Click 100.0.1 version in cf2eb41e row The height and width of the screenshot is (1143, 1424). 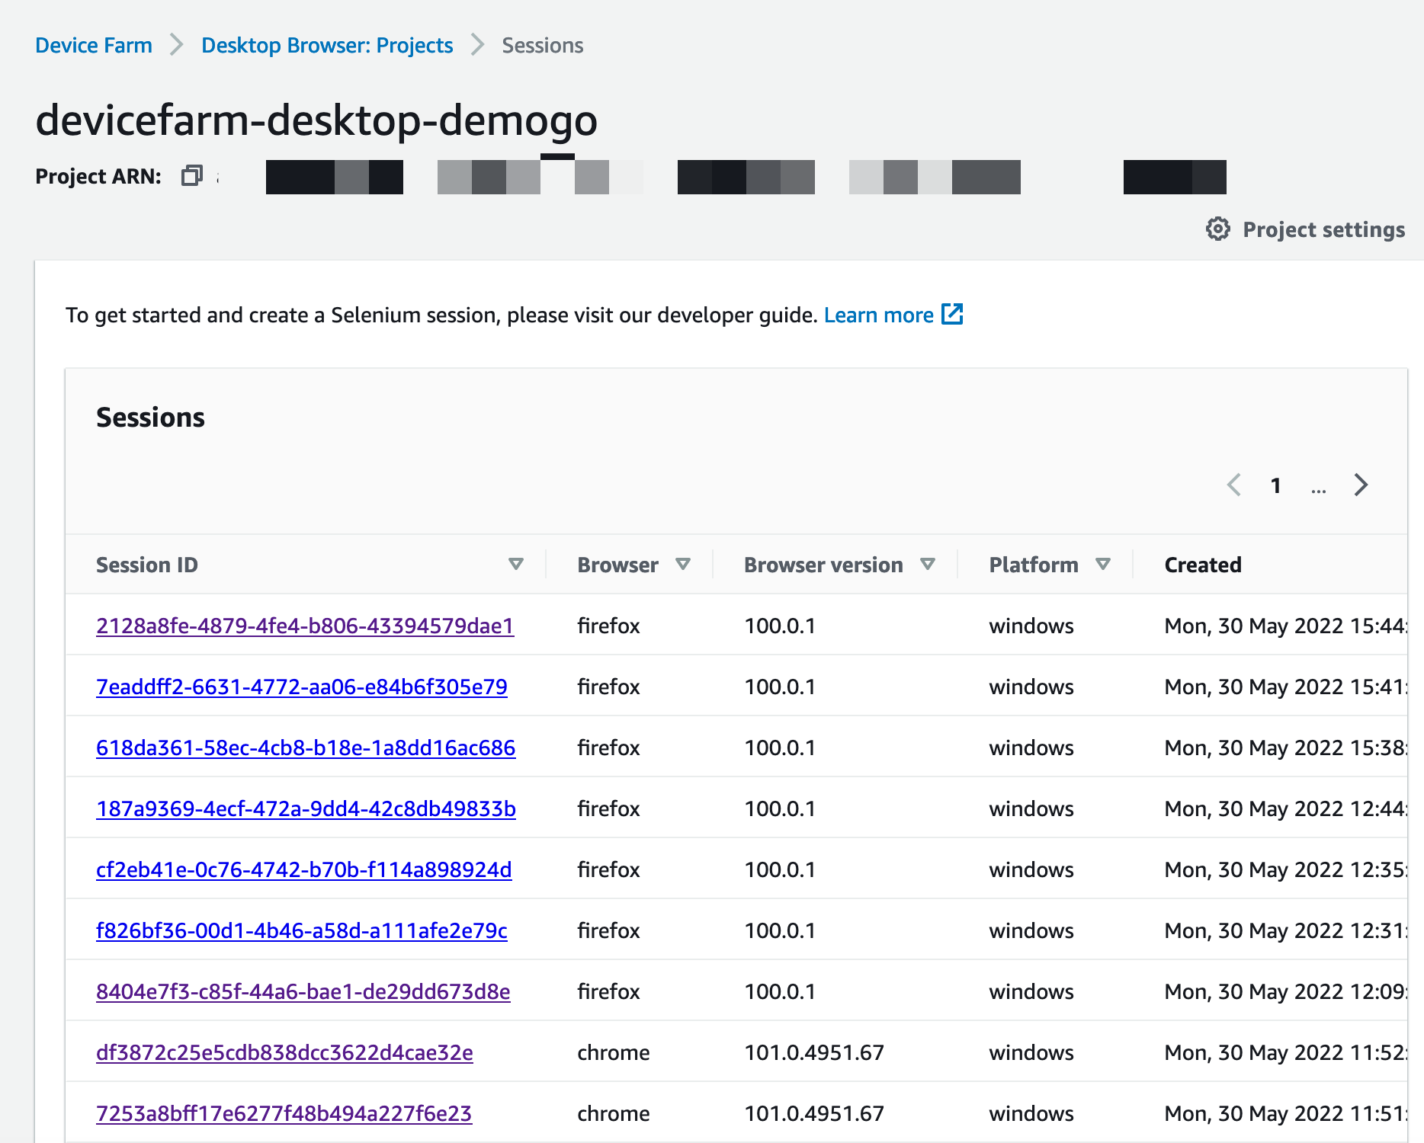click(x=780, y=869)
